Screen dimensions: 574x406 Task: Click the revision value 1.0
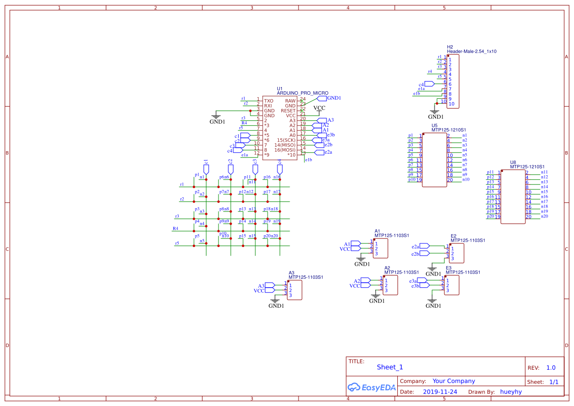tap(551, 367)
